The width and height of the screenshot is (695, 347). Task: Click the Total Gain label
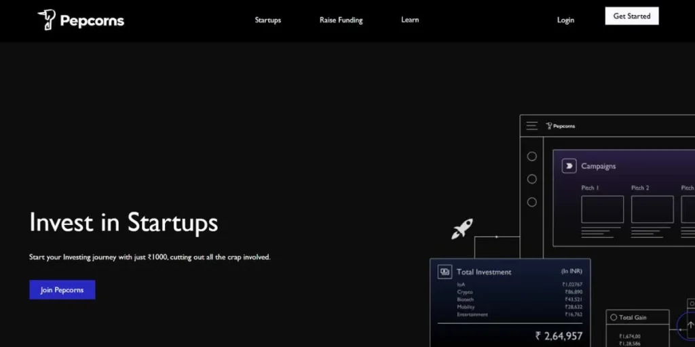[x=633, y=317]
